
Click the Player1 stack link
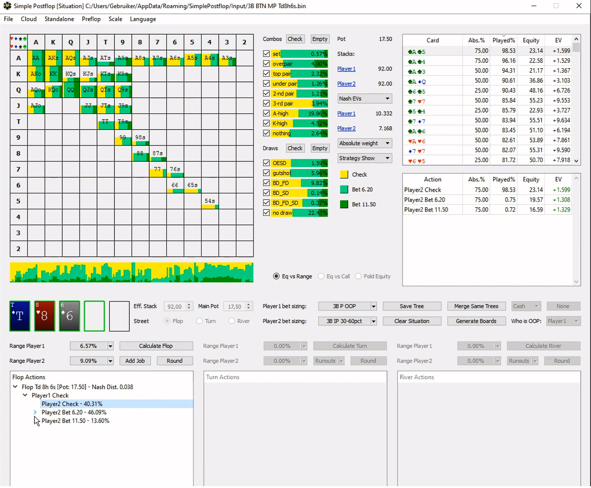tap(346, 69)
